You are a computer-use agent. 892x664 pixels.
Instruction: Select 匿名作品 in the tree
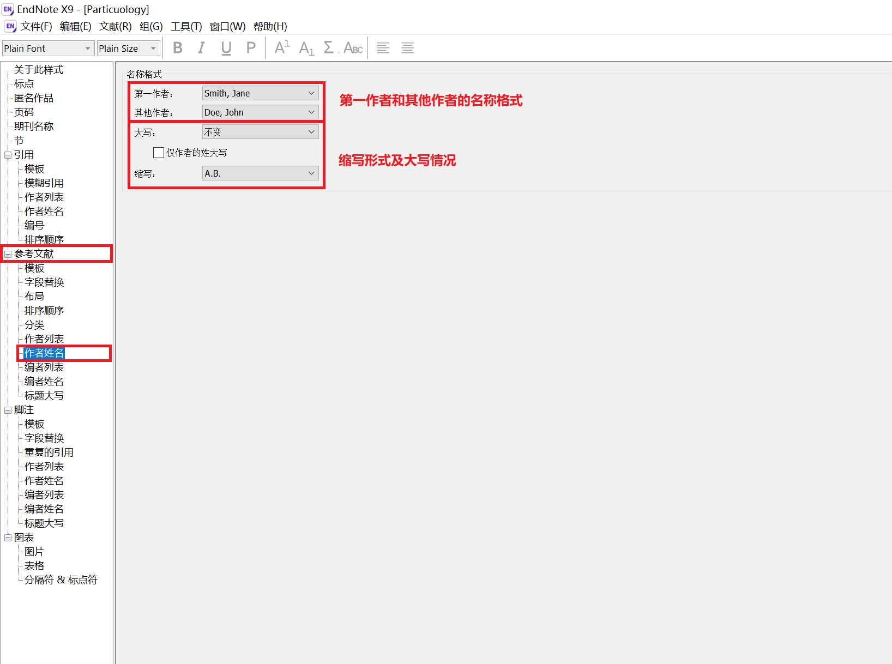(34, 98)
